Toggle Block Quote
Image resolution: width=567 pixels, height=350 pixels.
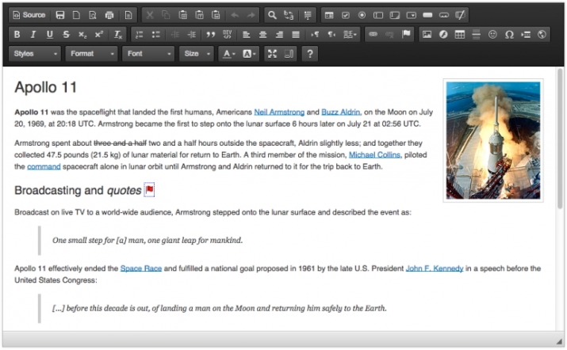[210, 35]
